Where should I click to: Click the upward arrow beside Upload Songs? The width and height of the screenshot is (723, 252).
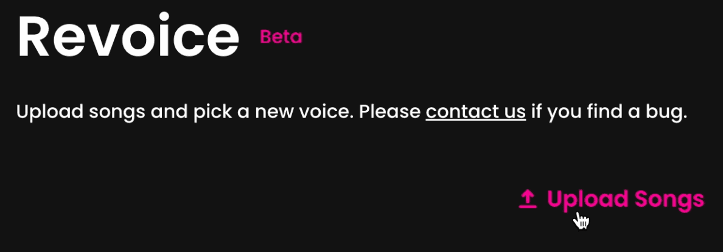click(x=528, y=199)
